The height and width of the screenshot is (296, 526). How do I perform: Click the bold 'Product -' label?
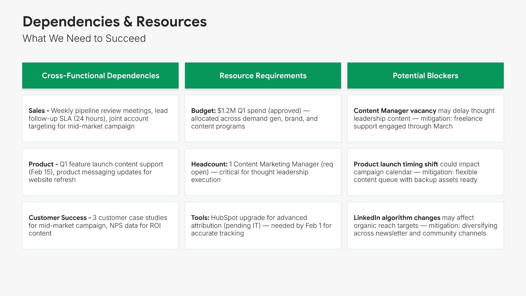(43, 164)
